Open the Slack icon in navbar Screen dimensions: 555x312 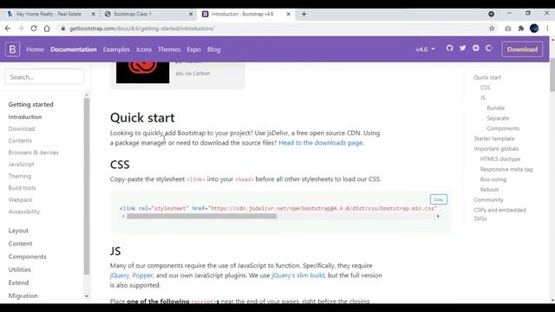point(476,49)
